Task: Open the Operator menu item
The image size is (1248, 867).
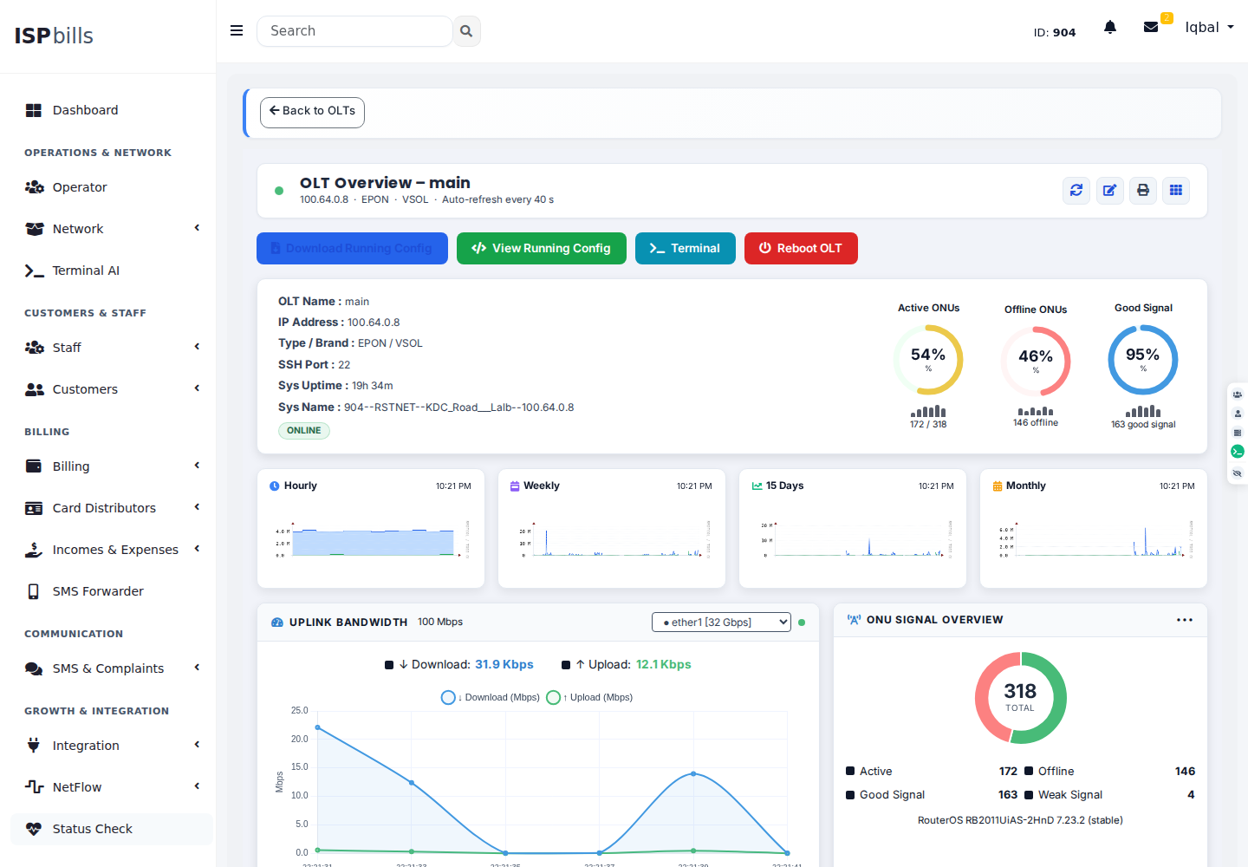Action: (111, 187)
